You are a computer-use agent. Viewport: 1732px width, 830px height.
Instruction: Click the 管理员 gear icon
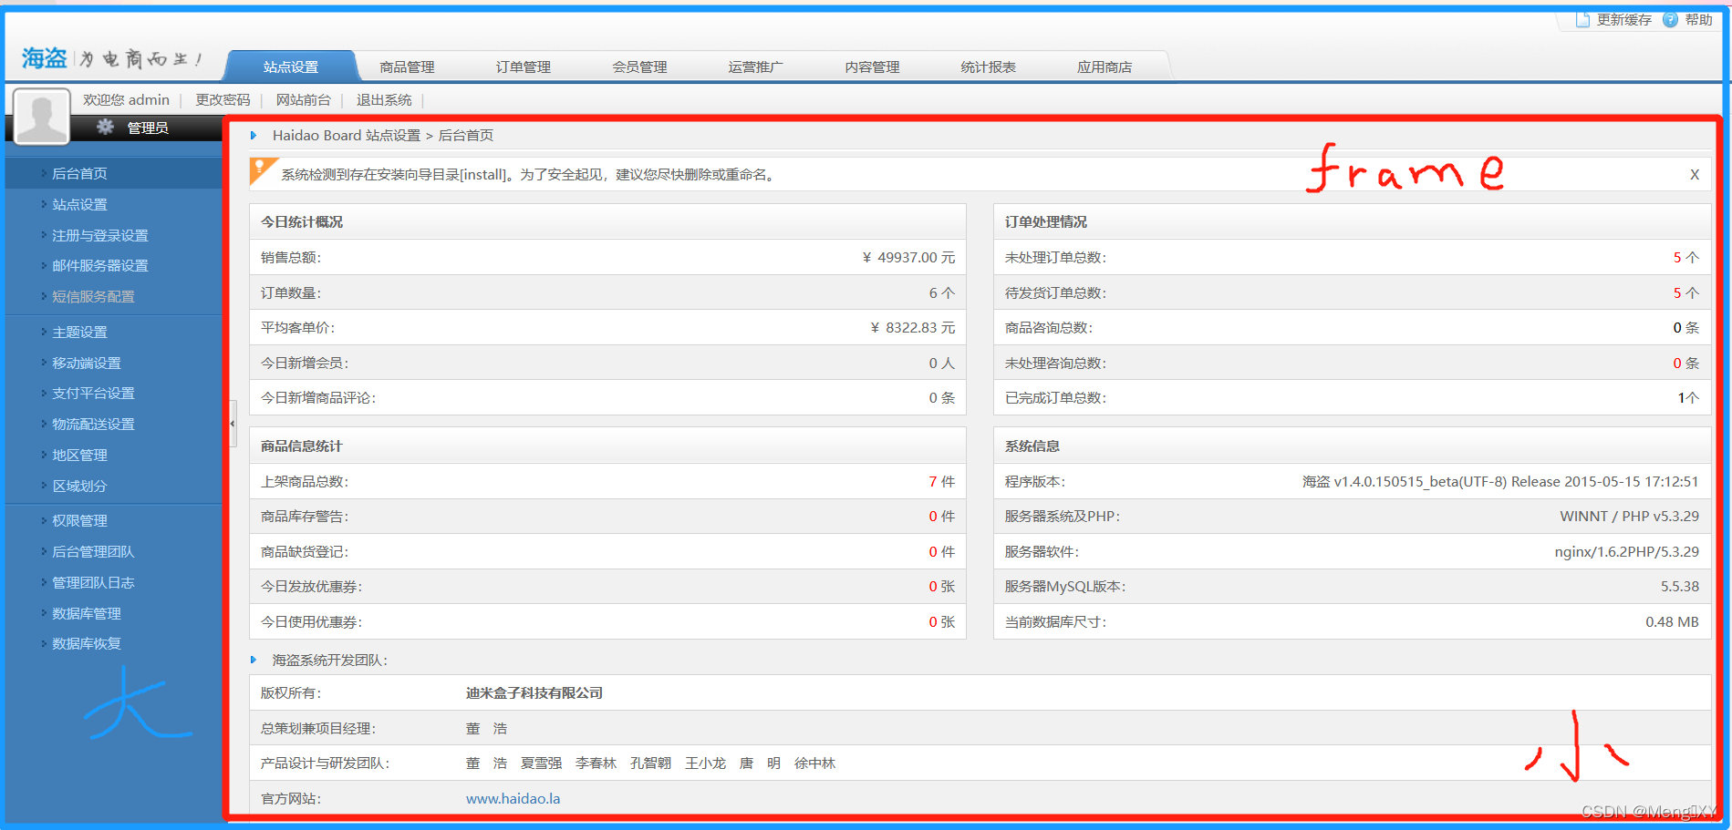click(x=107, y=128)
